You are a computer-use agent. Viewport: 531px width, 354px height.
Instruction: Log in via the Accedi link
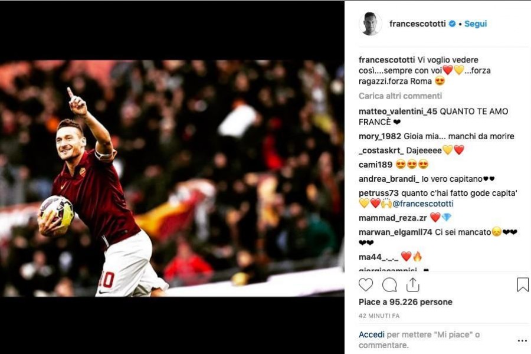coord(372,335)
